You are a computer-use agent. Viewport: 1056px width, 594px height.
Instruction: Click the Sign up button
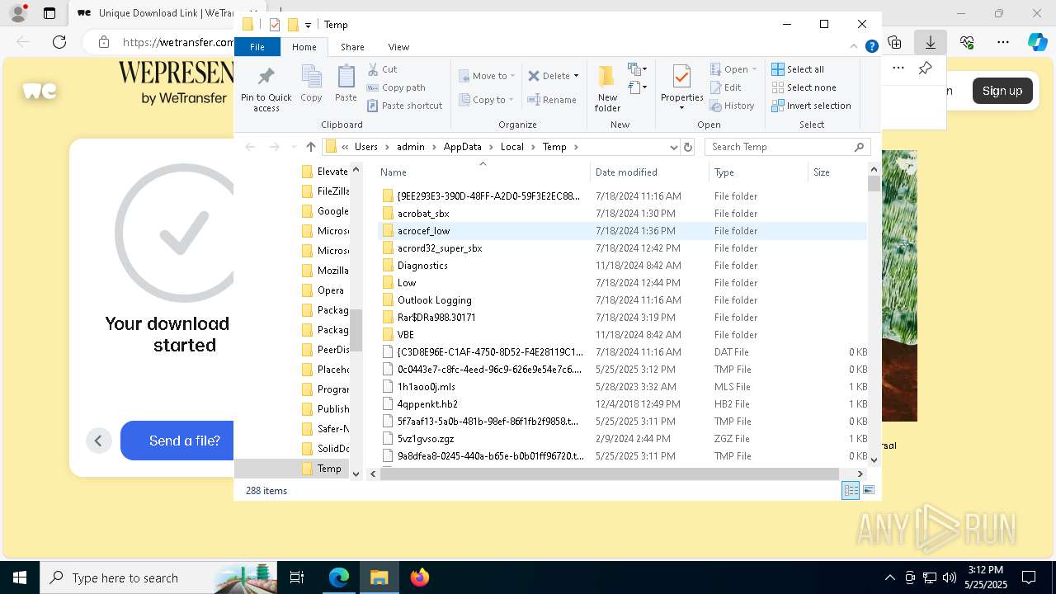coord(1002,91)
